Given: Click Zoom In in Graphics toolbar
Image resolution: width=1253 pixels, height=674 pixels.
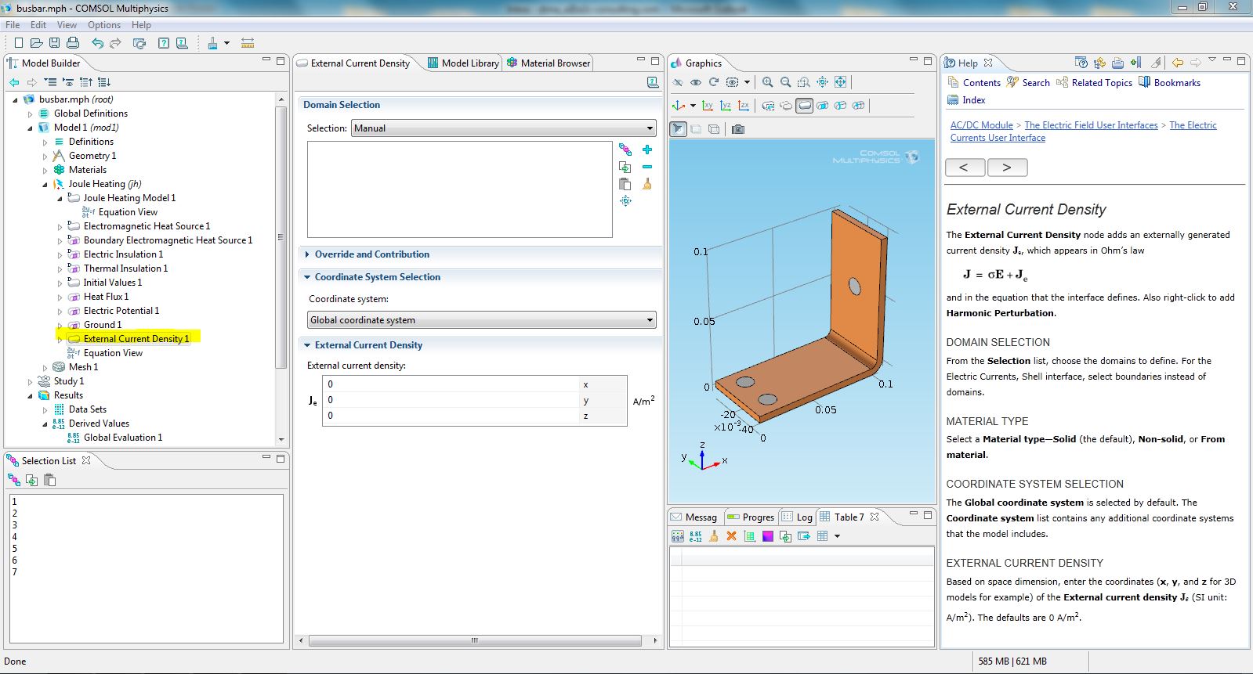Looking at the screenshot, I should [x=767, y=82].
